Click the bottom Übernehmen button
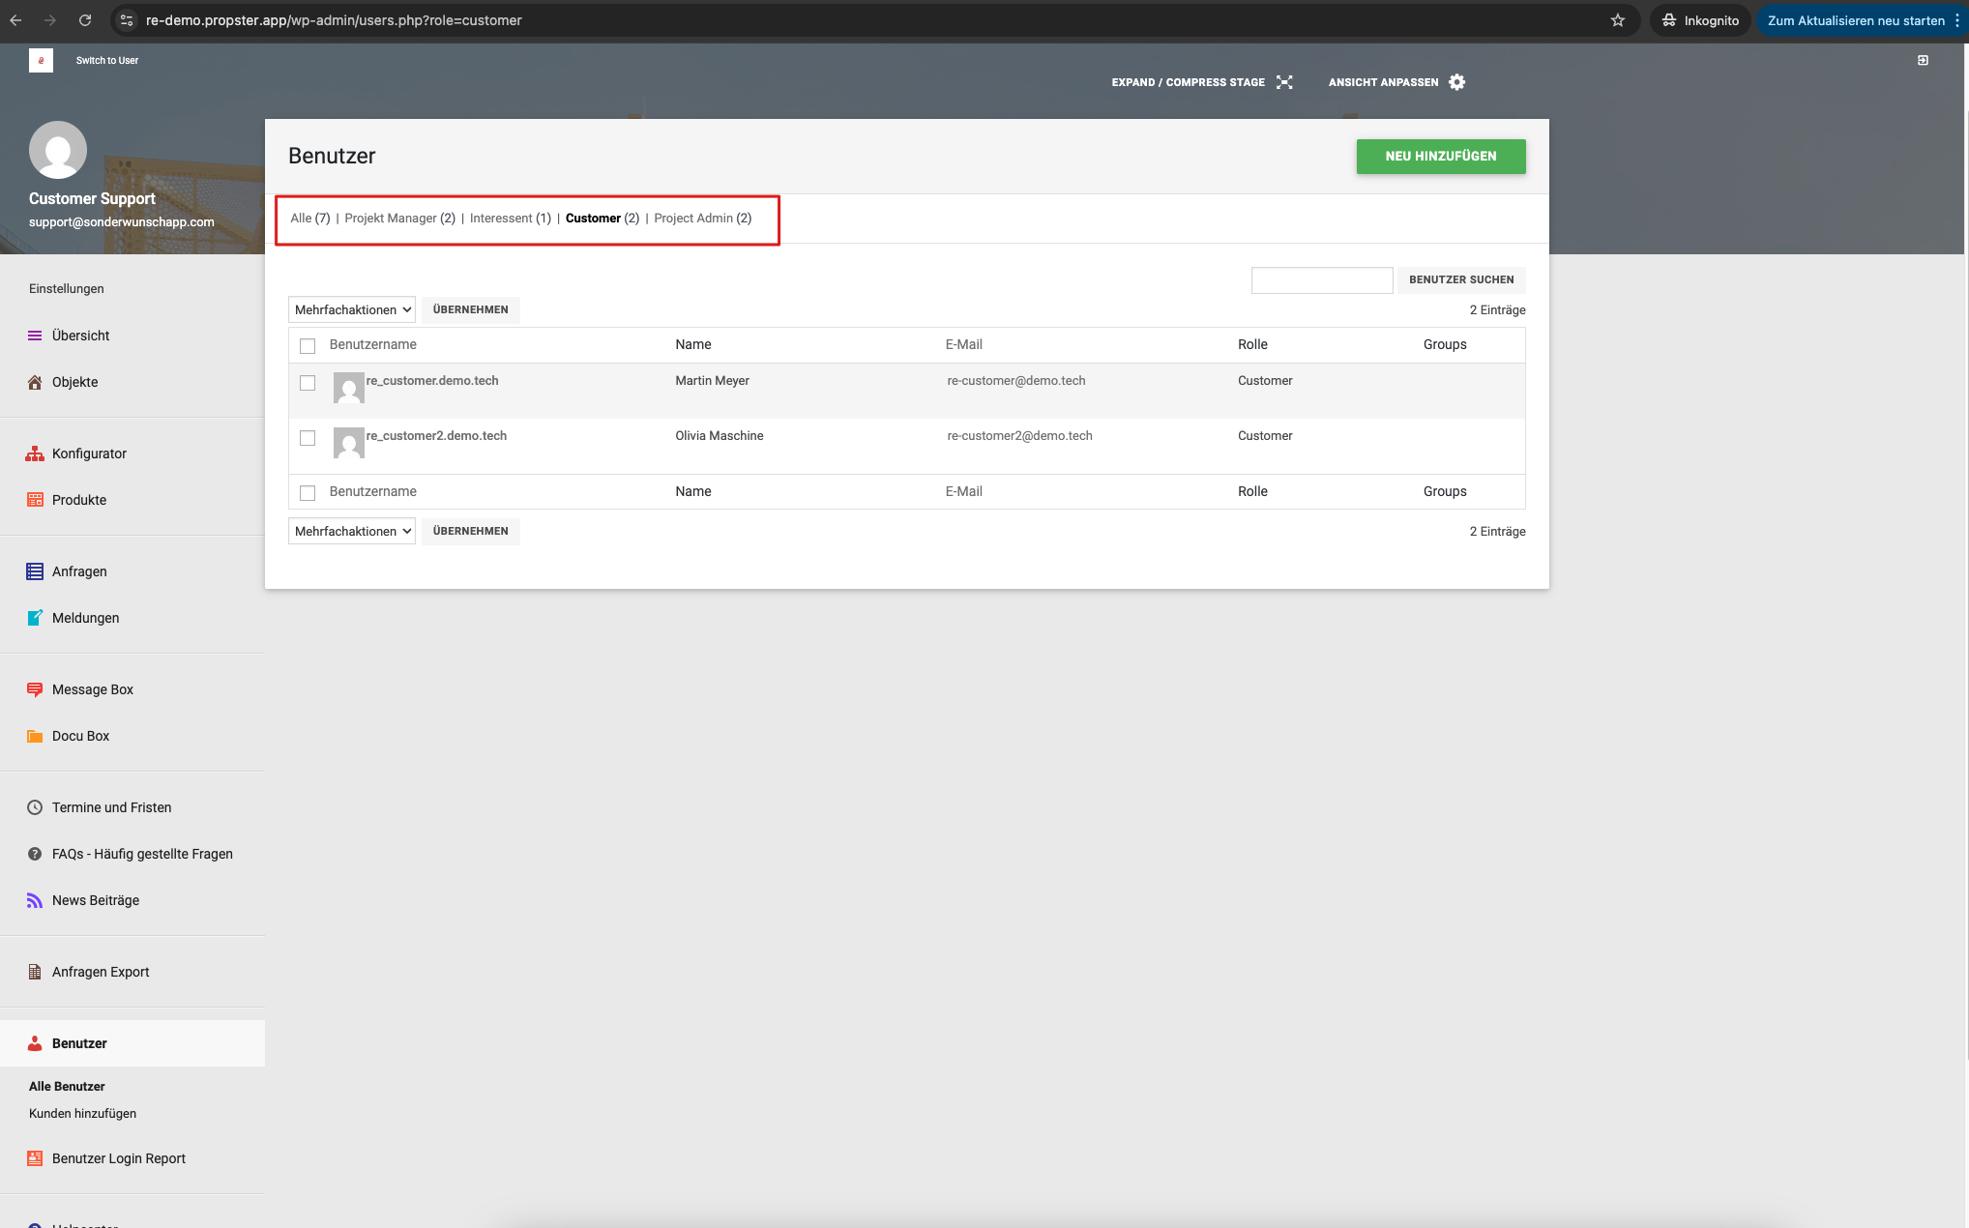 (x=471, y=531)
